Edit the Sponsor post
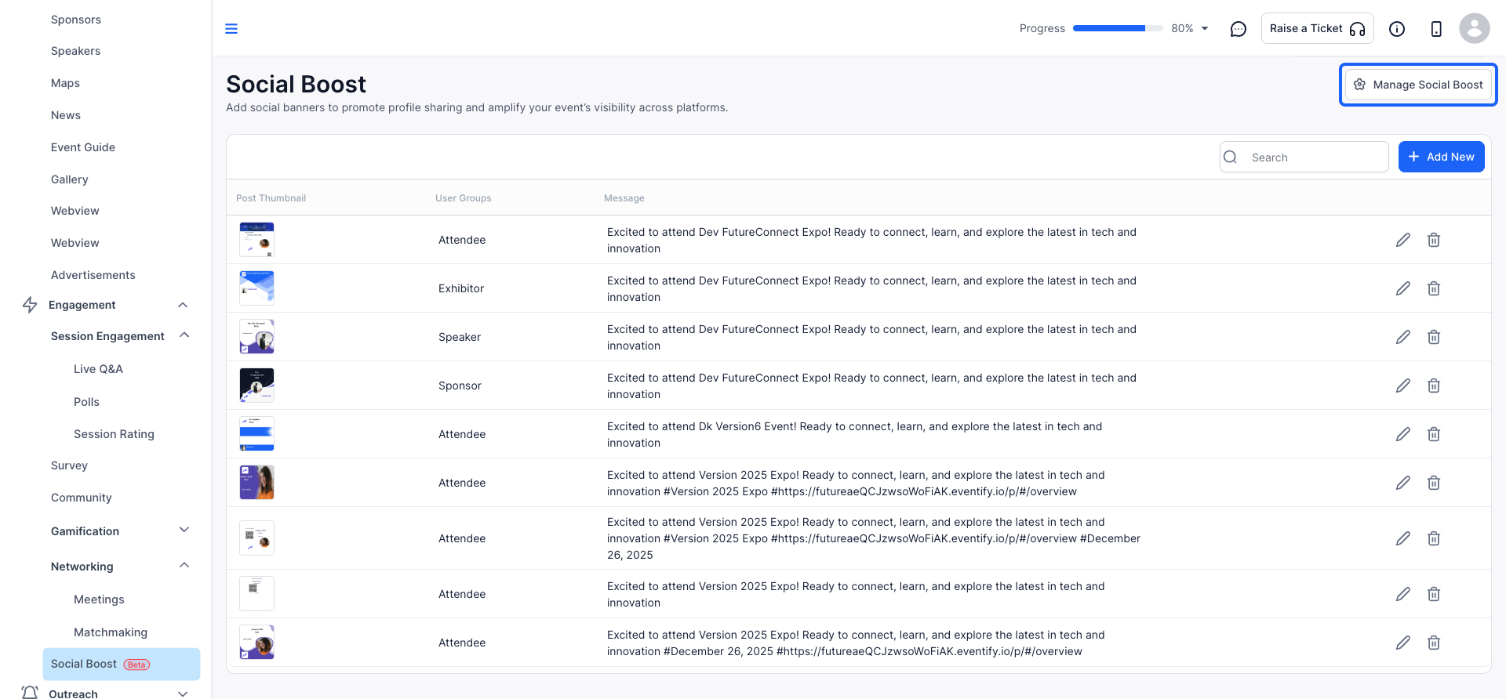This screenshot has width=1506, height=699. pyautogui.click(x=1403, y=386)
